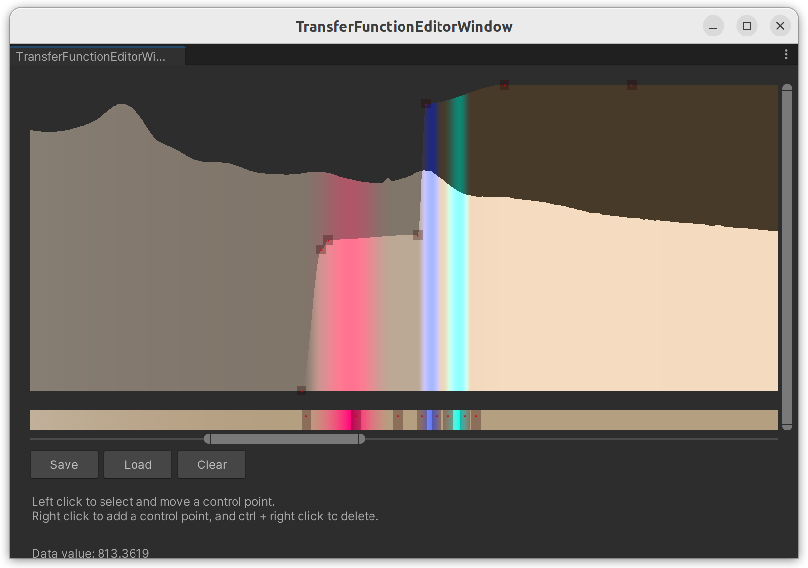Click the horizontal zoom slider thumb

tap(285, 439)
